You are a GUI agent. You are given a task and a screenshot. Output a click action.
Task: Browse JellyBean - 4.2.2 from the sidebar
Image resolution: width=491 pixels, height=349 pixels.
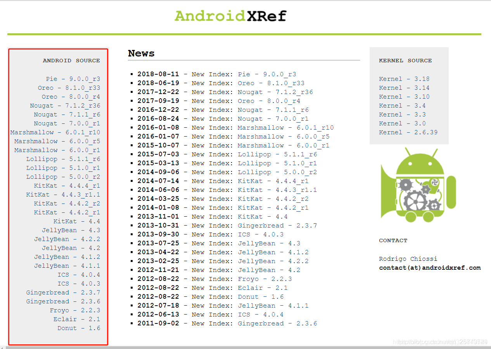(67, 239)
